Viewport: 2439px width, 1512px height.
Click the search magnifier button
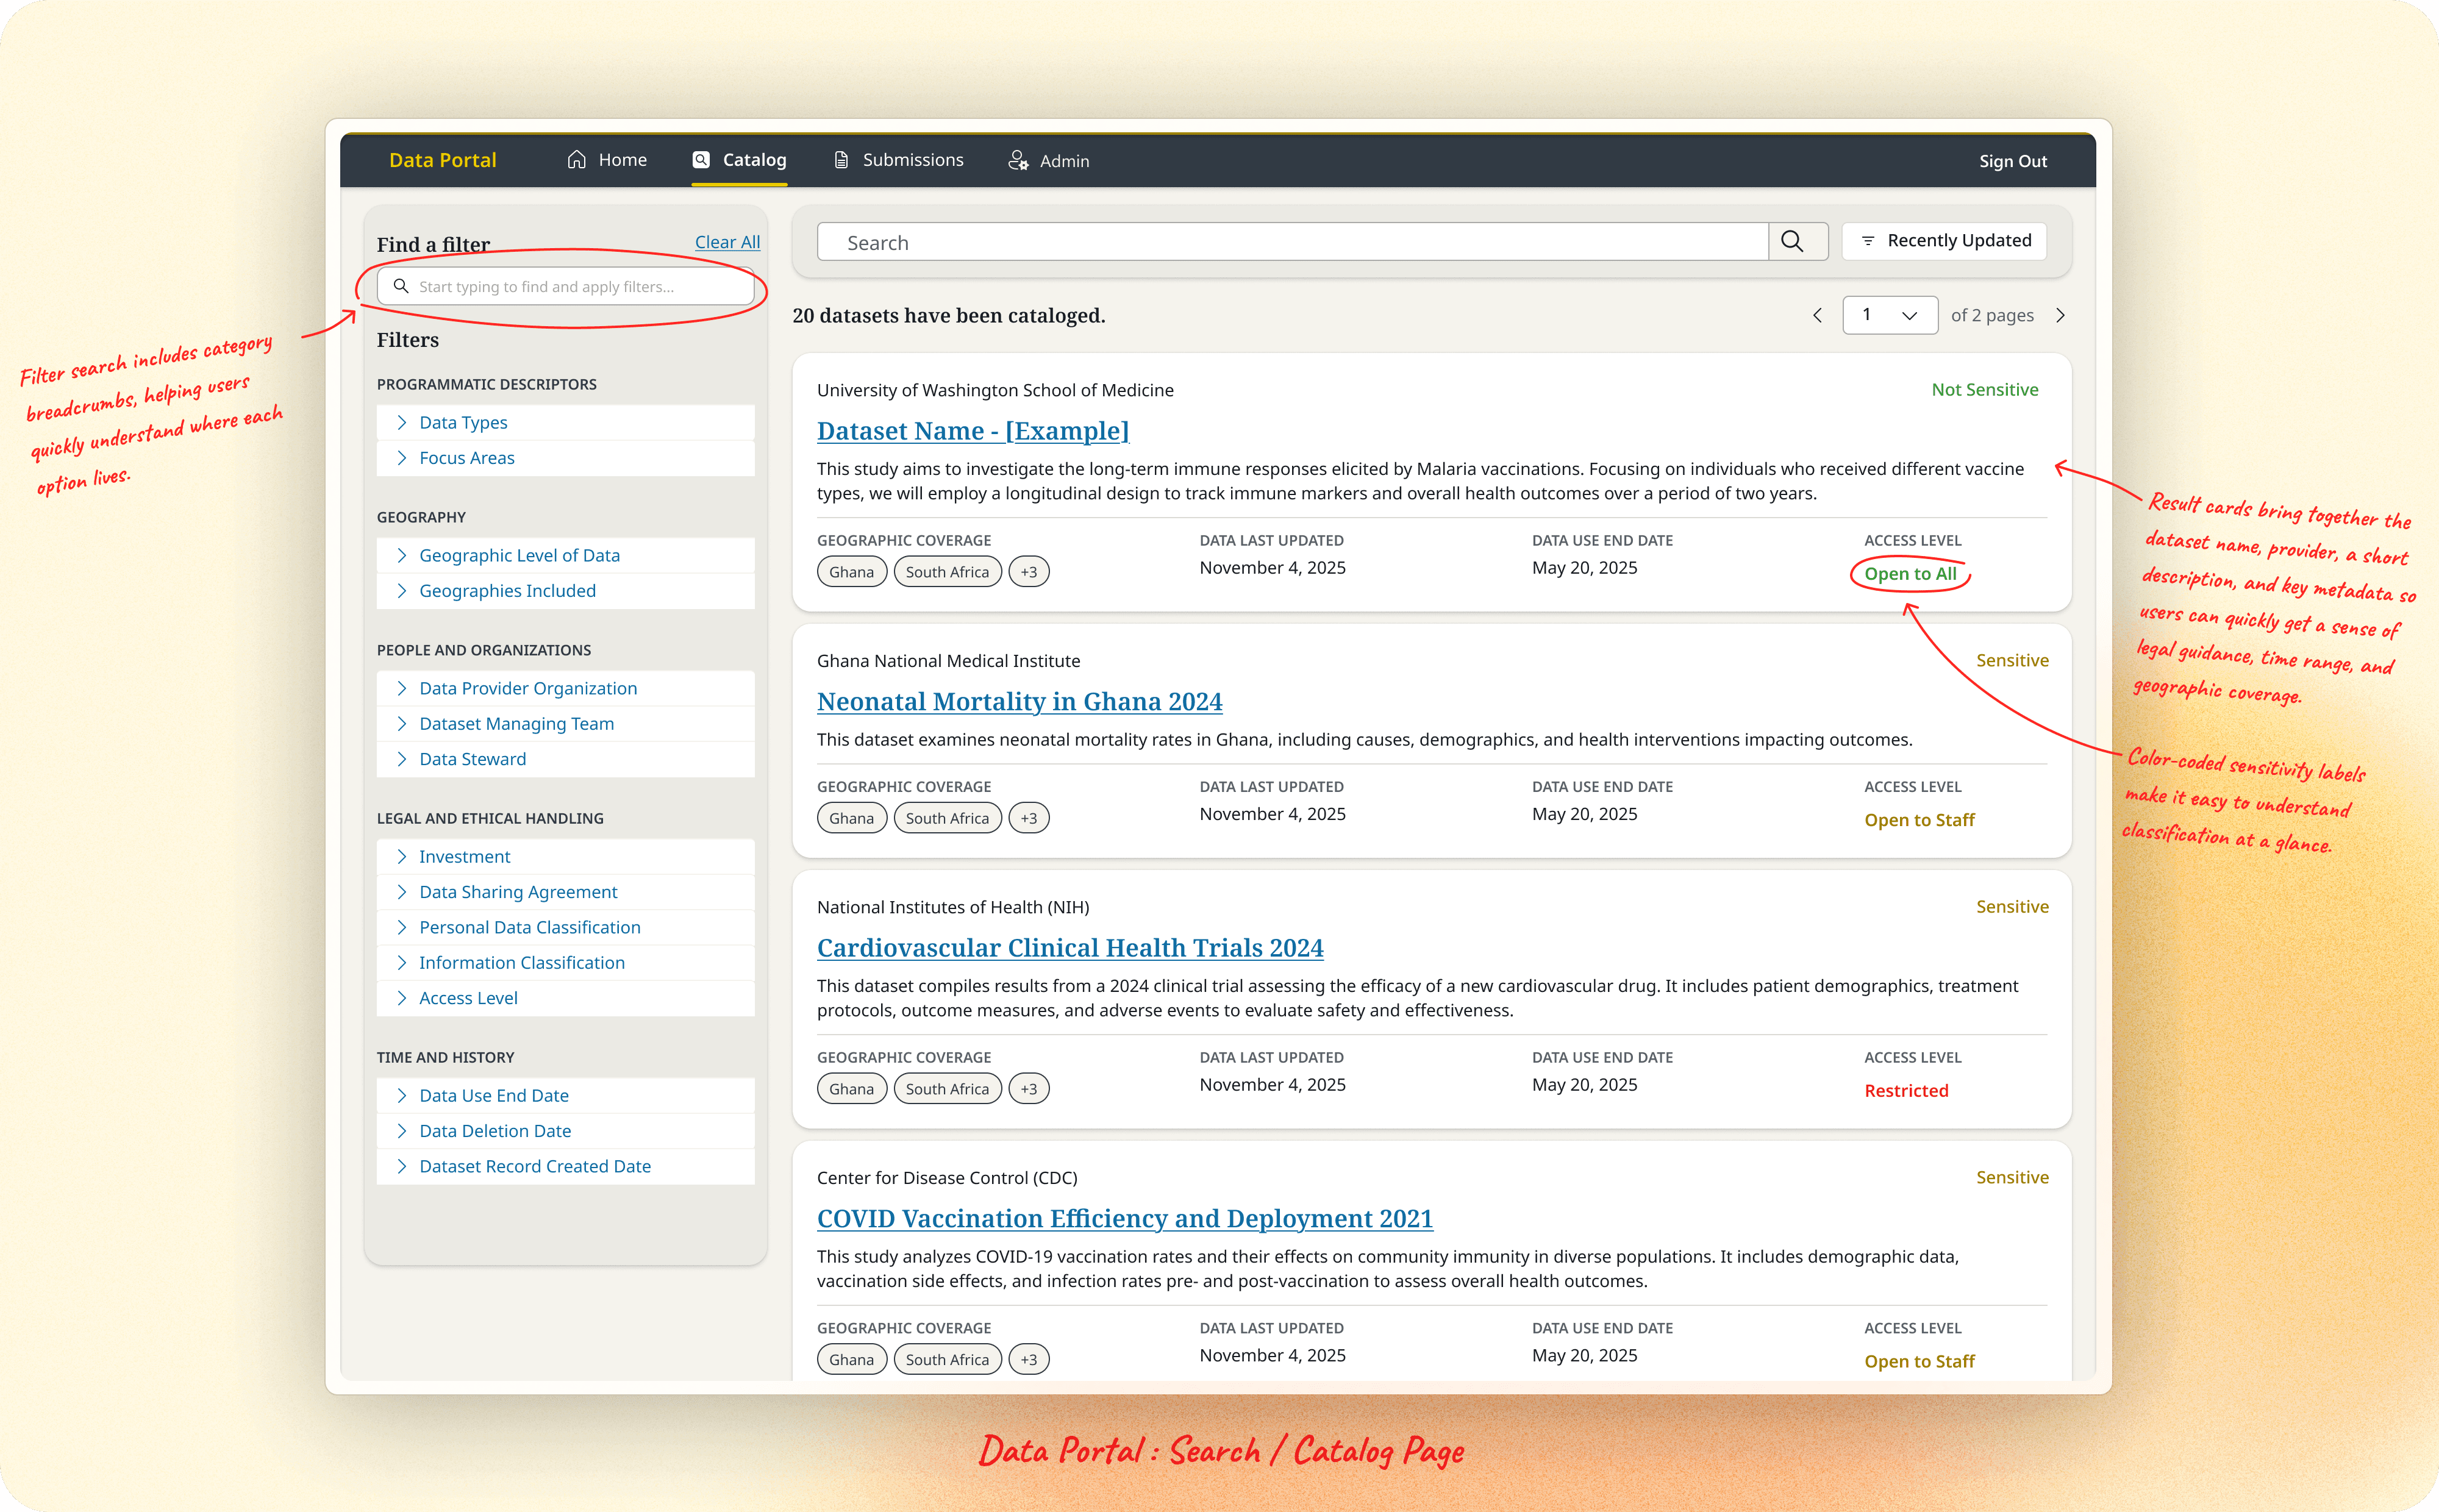1792,241
